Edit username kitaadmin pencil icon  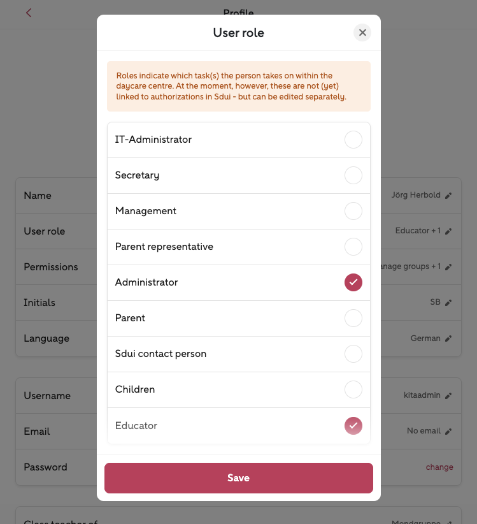click(448, 396)
